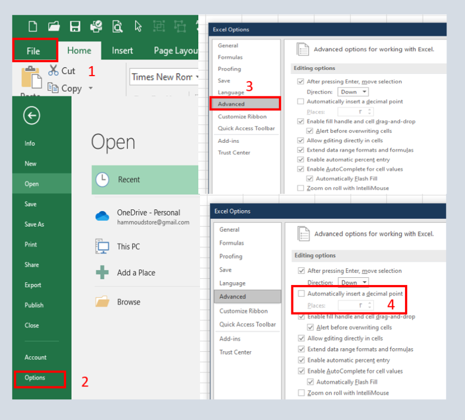The image size is (465, 420).
Task: Uncheck 'After pressing Enter' in lower Excel Options
Action: tap(301, 270)
